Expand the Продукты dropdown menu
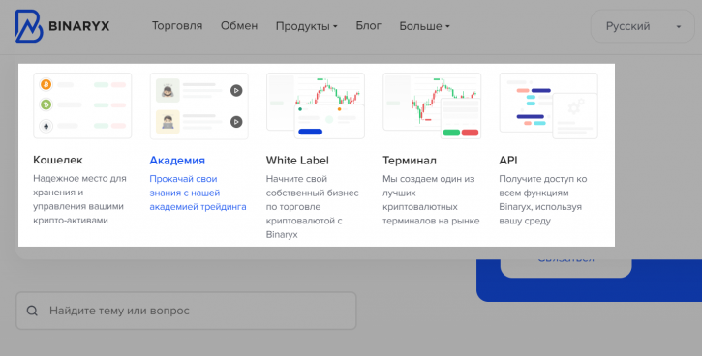The width and height of the screenshot is (702, 356). [307, 26]
